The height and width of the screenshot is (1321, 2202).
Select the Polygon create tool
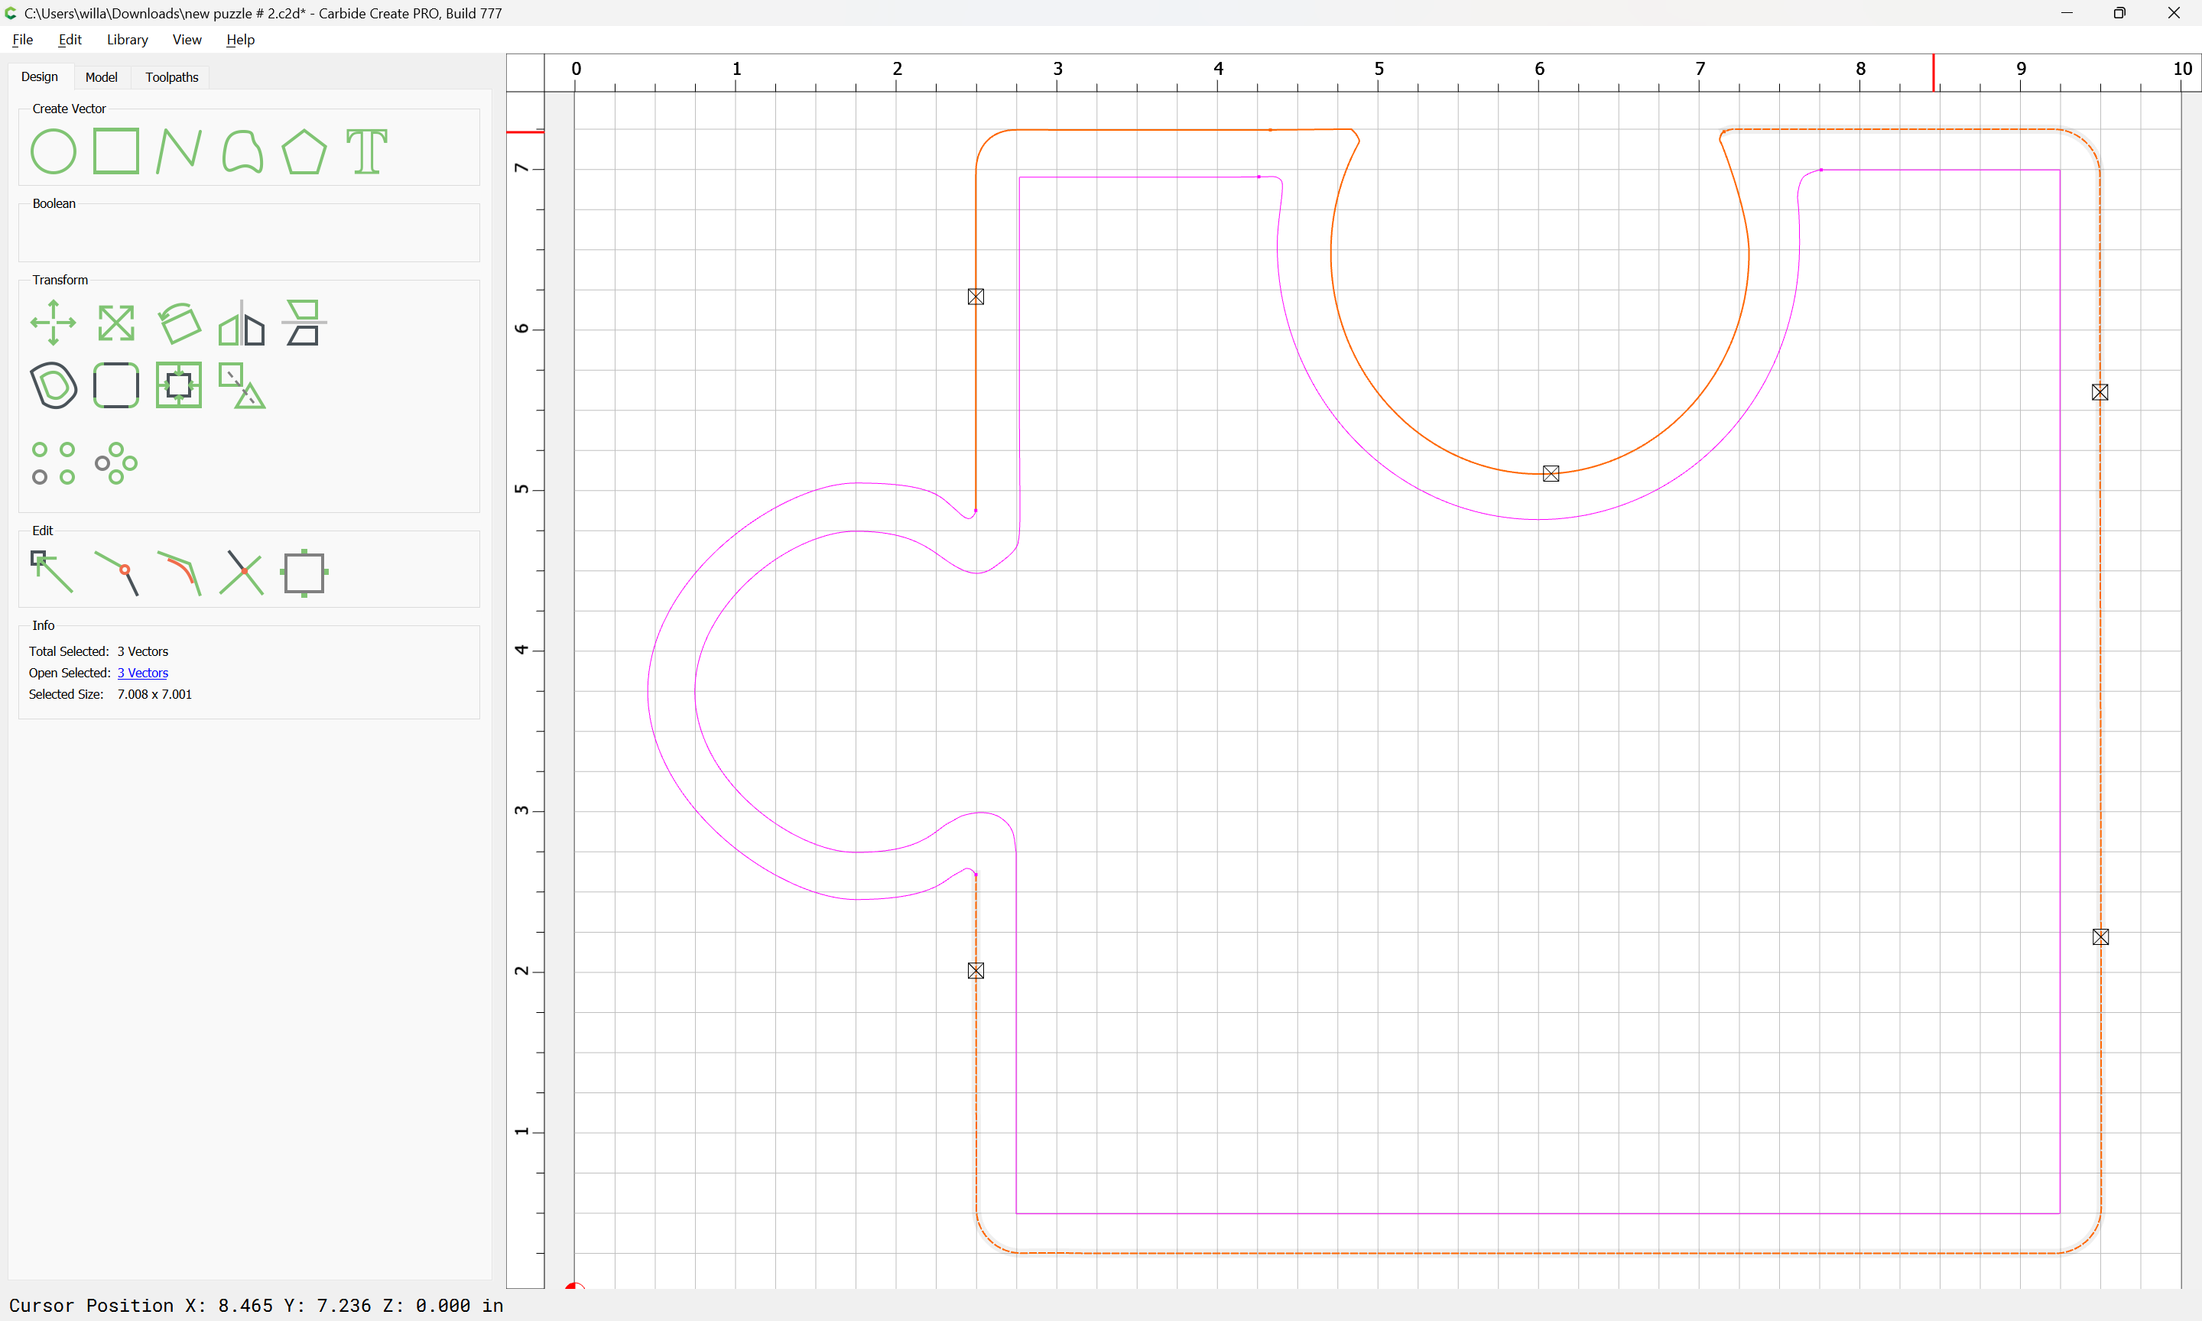click(x=304, y=151)
